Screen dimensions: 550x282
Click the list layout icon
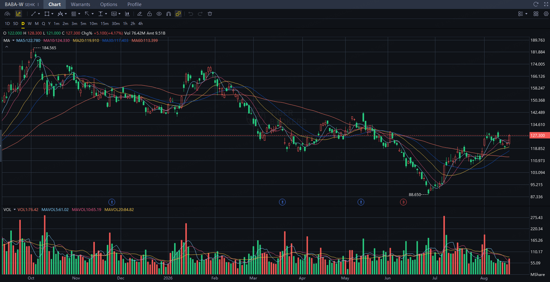pyautogui.click(x=521, y=14)
